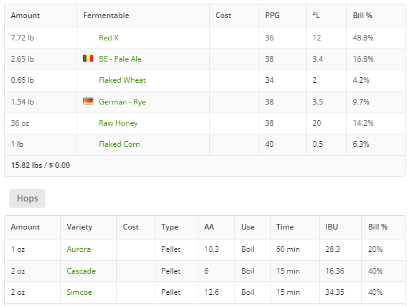The image size is (408, 306).
Task: Open the Flaked Corn link
Action: pyautogui.click(x=119, y=144)
